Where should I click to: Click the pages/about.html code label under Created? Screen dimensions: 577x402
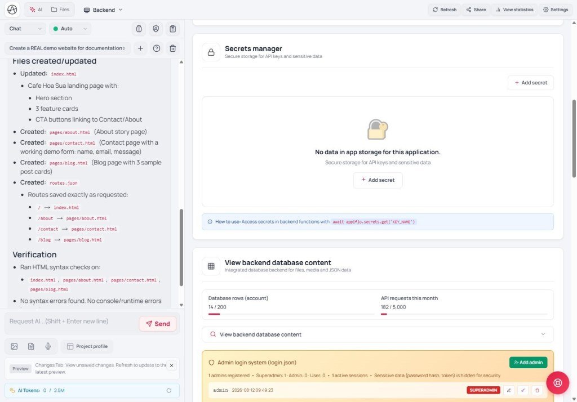pyautogui.click(x=69, y=132)
